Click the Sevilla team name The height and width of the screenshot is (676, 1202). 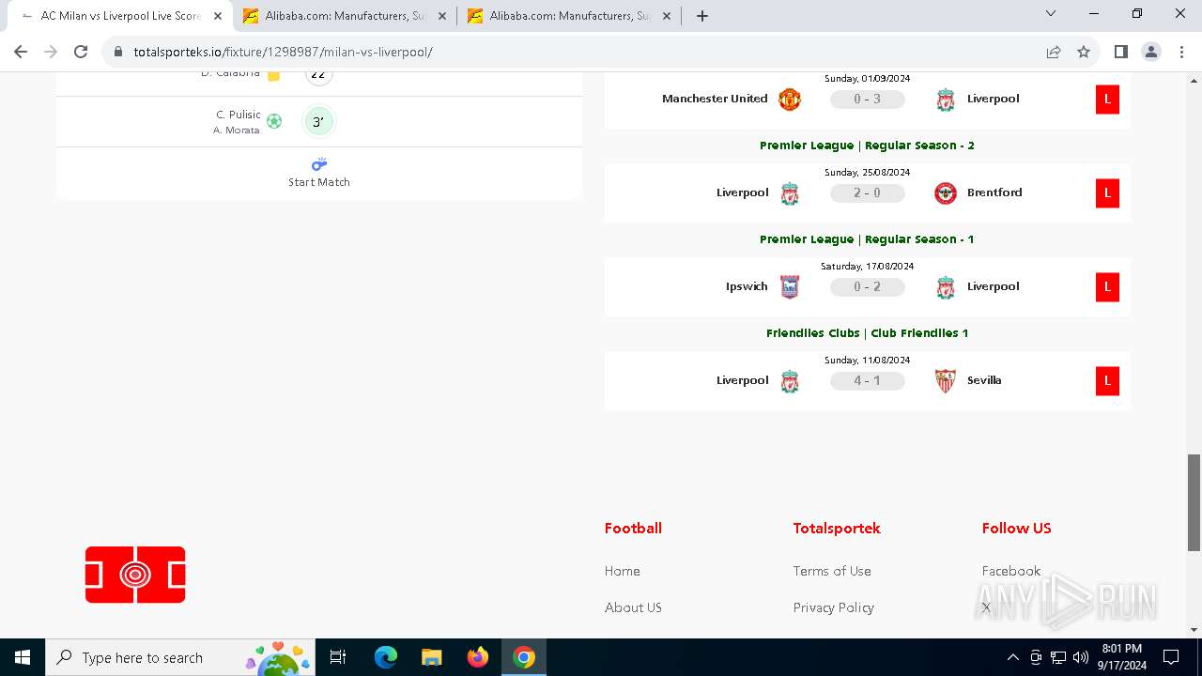[x=984, y=380]
